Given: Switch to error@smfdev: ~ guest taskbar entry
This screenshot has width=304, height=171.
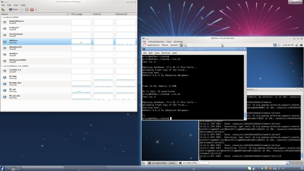Looking at the screenshot, I should point(193,163).
